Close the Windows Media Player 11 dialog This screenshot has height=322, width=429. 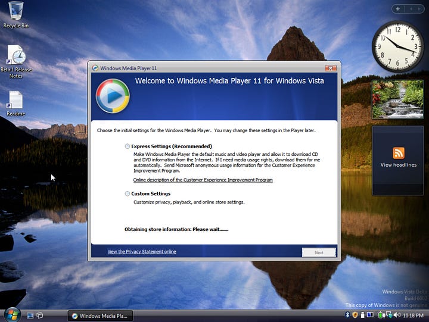click(x=331, y=68)
